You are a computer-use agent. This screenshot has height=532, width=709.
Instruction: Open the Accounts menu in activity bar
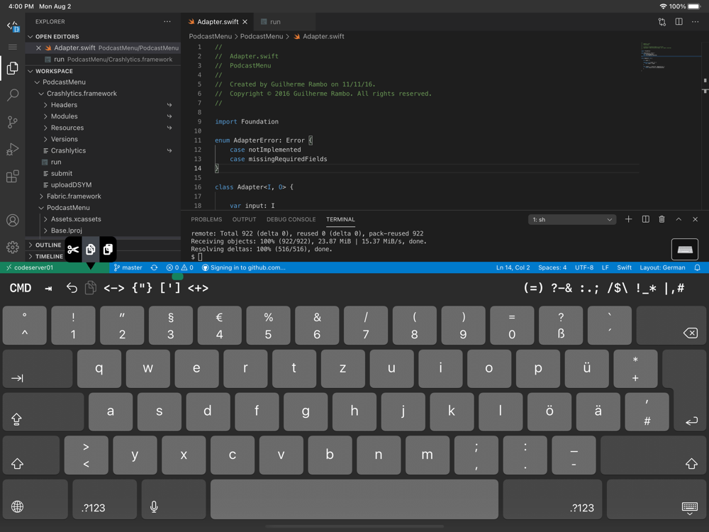click(x=13, y=221)
